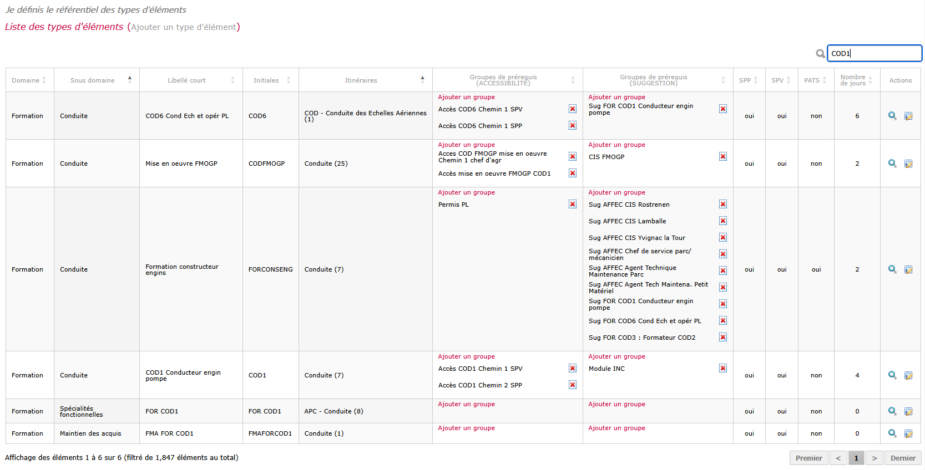
Task: Delete CIS FMOGP suggestion group
Action: [x=723, y=157]
